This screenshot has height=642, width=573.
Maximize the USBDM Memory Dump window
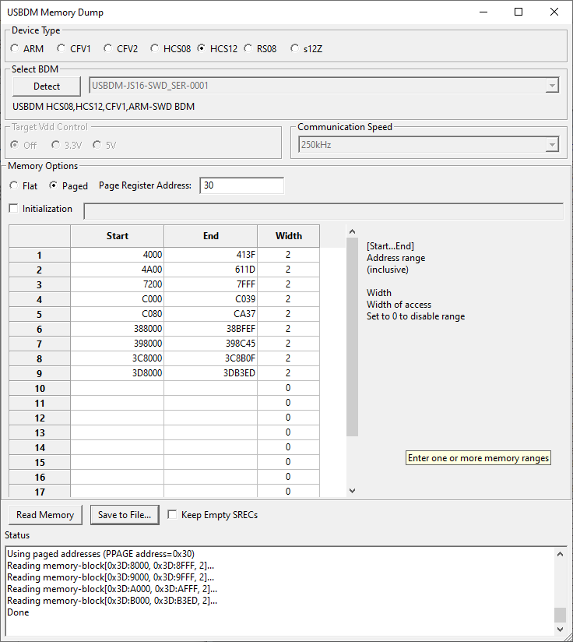tap(519, 12)
